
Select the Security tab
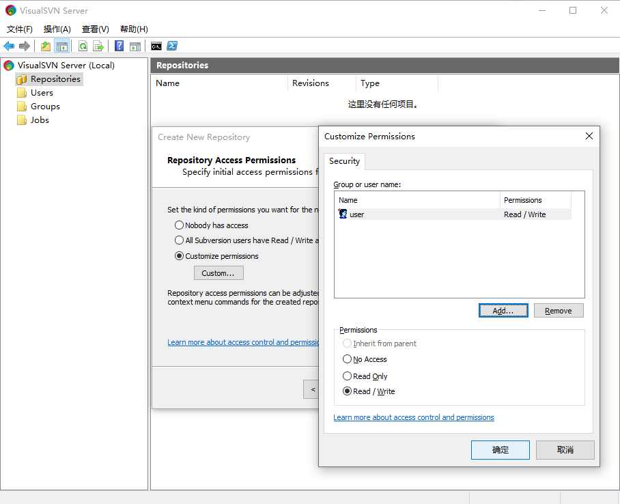click(x=344, y=161)
